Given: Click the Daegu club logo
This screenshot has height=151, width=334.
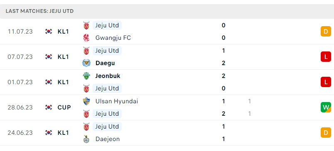Looking at the screenshot, I should click(x=86, y=63).
